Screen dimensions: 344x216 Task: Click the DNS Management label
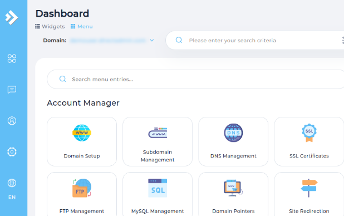click(233, 156)
